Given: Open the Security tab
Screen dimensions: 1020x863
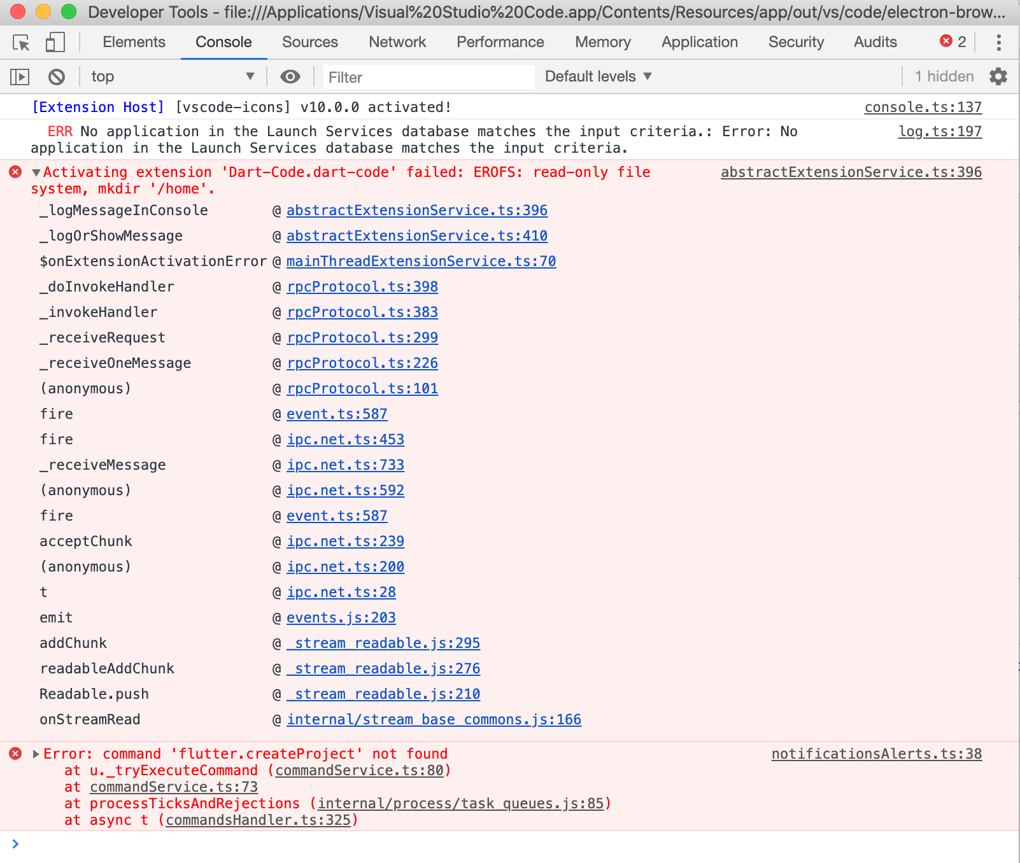Looking at the screenshot, I should point(796,42).
